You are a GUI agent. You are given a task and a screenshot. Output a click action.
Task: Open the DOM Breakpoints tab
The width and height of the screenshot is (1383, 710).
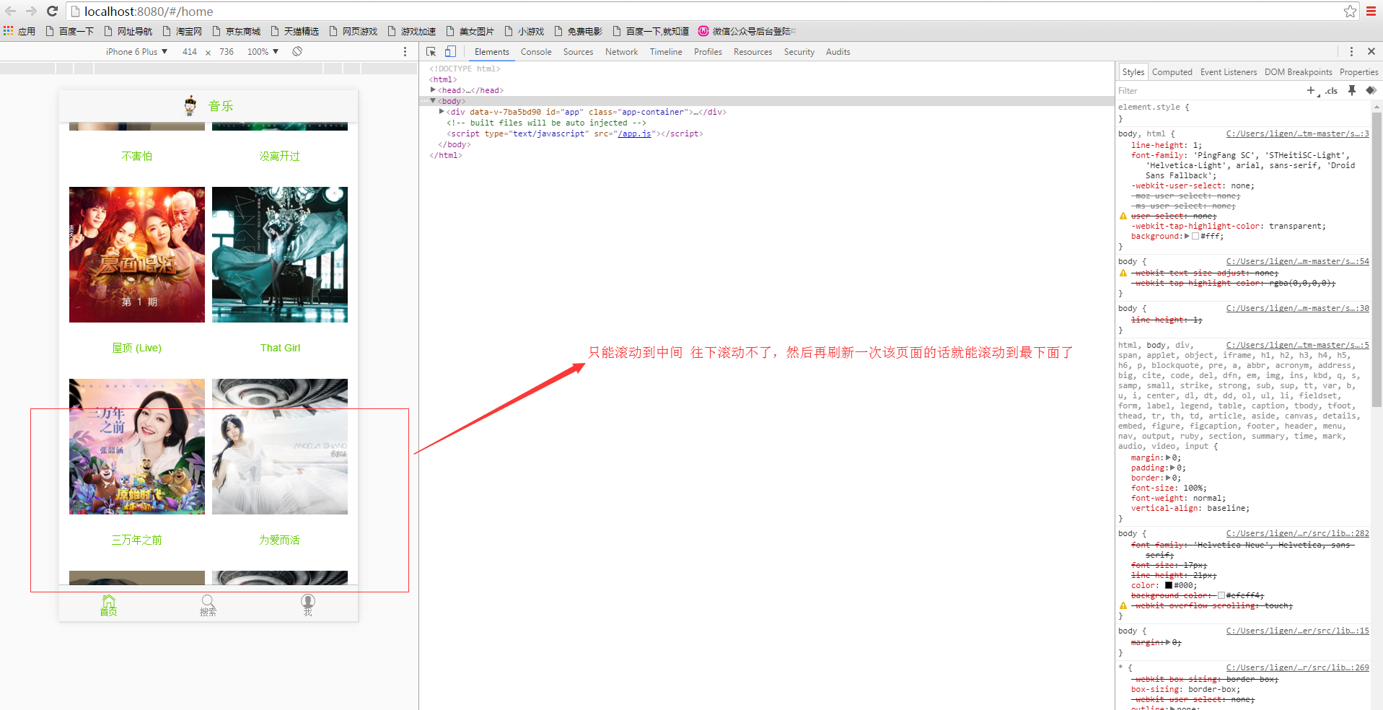1298,72
